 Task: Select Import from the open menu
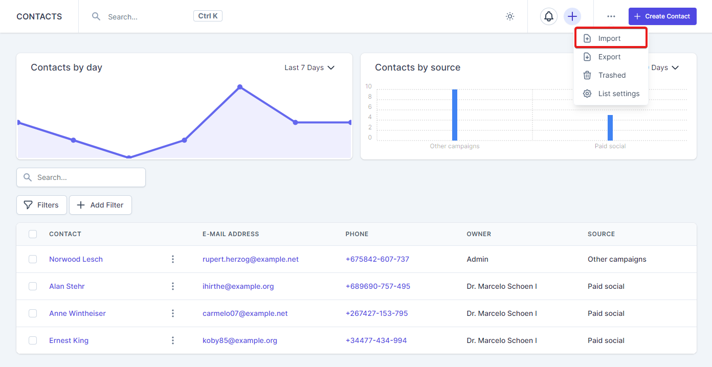[610, 38]
